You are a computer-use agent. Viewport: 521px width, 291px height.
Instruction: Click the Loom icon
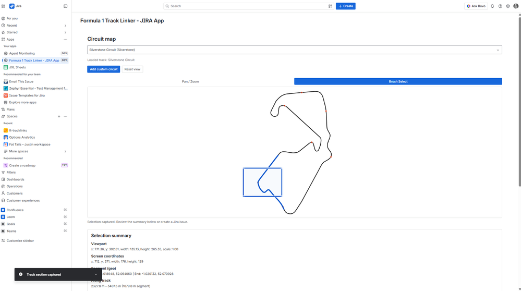[x=3, y=217]
